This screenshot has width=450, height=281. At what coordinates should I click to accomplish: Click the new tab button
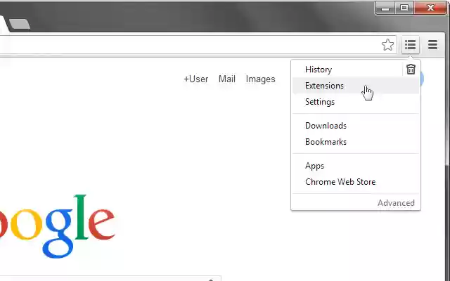[19, 24]
